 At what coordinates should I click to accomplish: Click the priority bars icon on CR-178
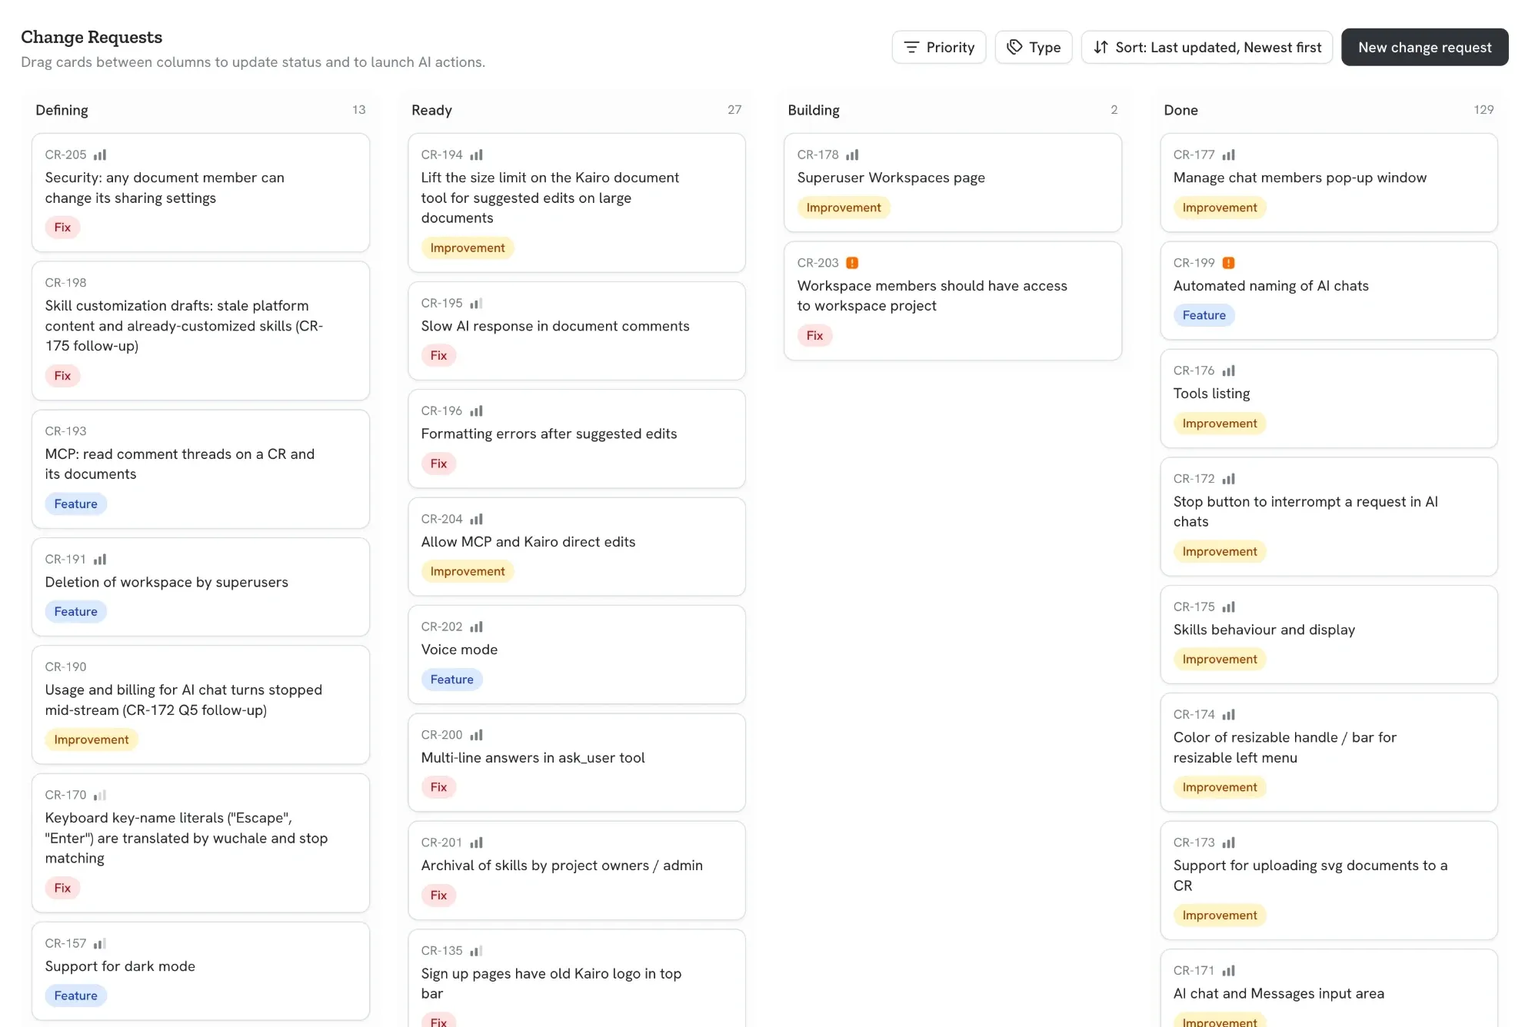852,155
